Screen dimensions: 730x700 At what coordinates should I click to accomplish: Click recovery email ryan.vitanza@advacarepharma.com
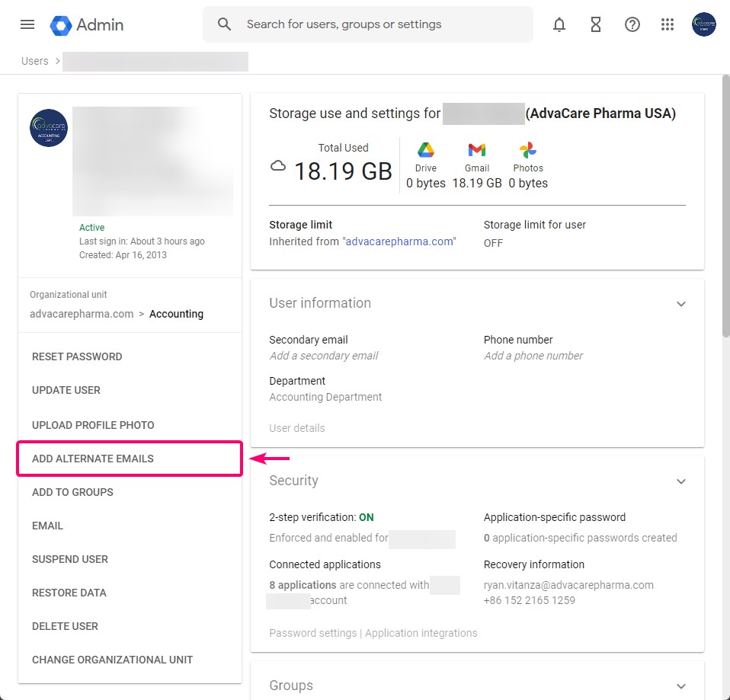click(x=568, y=585)
